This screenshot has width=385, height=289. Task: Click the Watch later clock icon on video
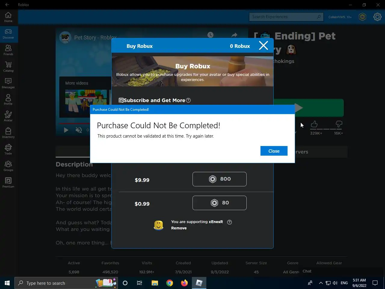[x=210, y=35]
